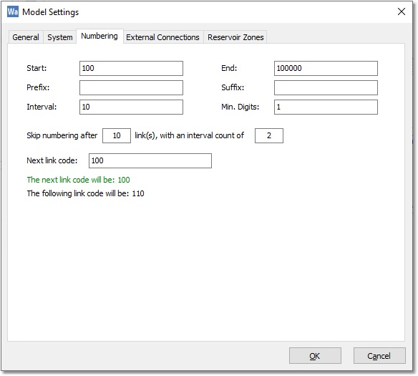Screen dimensions: 418x376
Task: Click the 'Min. Digits:' label
Action: pyautogui.click(x=240, y=107)
